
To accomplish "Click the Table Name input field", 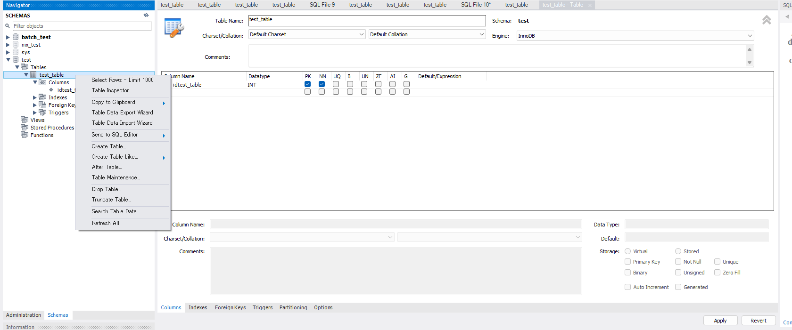I will pos(367,21).
